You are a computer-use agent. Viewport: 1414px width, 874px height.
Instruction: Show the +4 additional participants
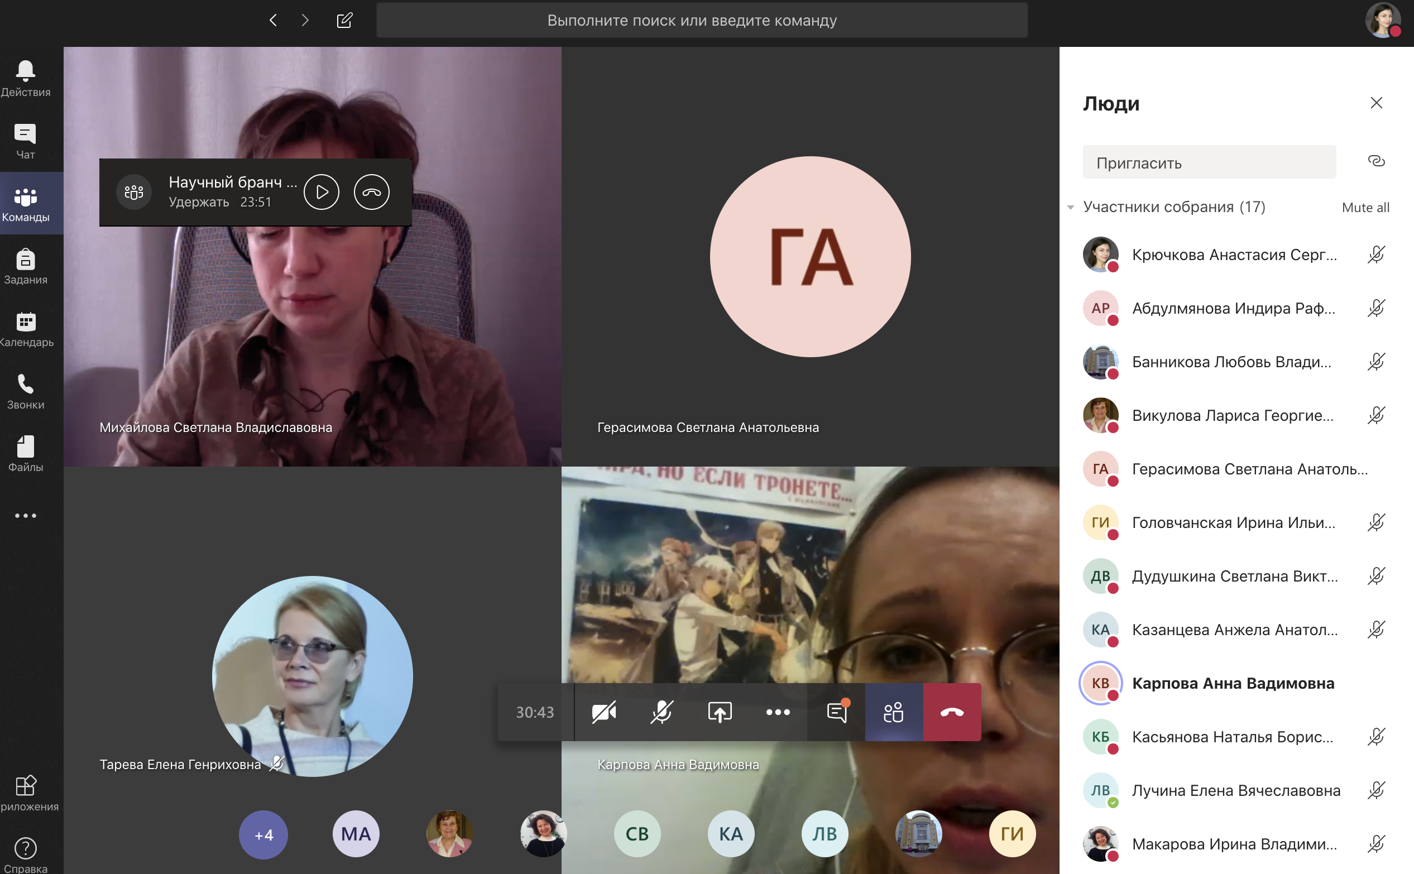pyautogui.click(x=263, y=835)
